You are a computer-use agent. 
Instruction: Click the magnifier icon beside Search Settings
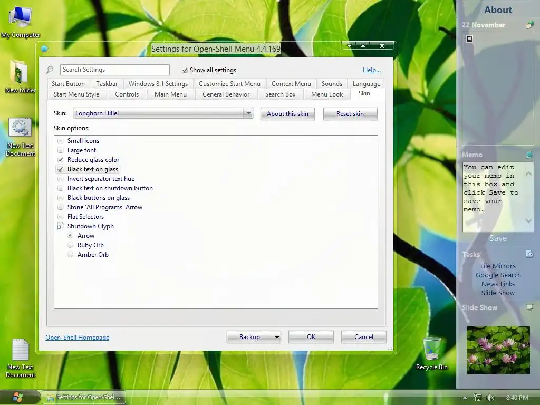50,70
